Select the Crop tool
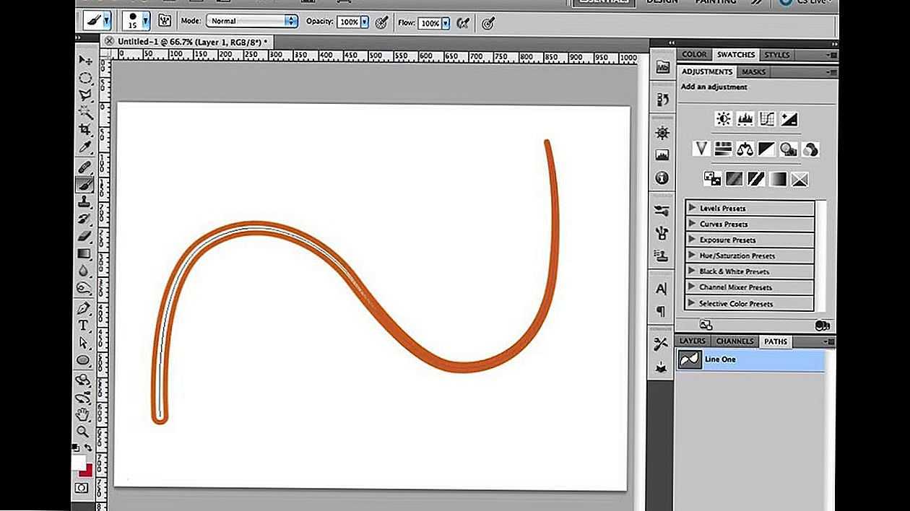910x511 pixels. (x=84, y=130)
